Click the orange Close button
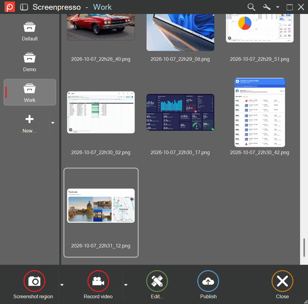The width and height of the screenshot is (308, 304). click(x=282, y=281)
